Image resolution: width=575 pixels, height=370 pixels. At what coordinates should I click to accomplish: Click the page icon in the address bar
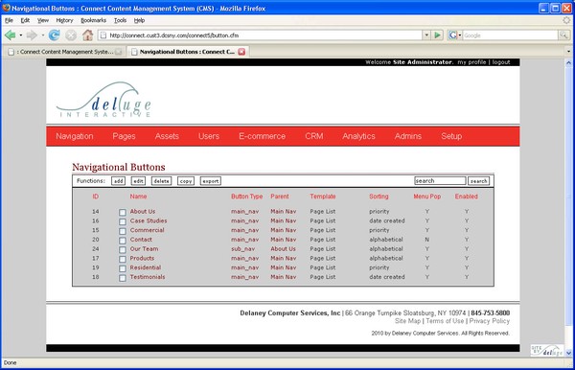pos(103,35)
